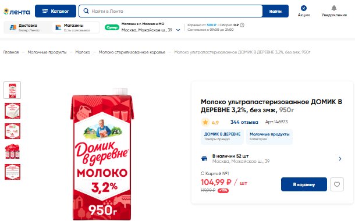Image resolution: width=355 pixels, height=221 pixels.
Task: Open the Каталог menu
Action: coord(55,11)
